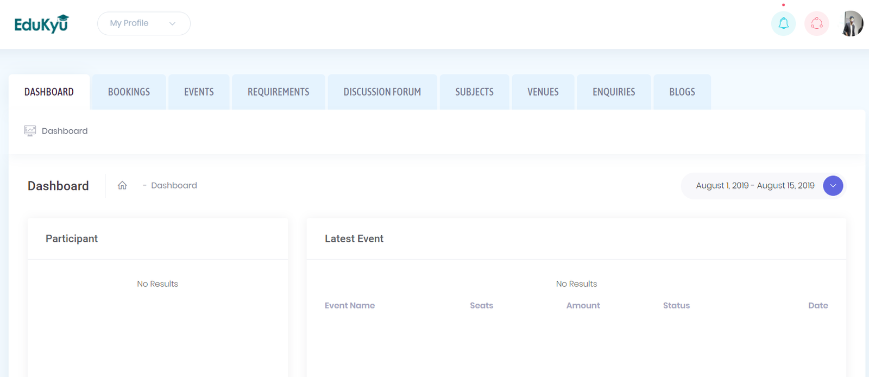Switch to the Venues tab
The image size is (869, 377).
click(543, 92)
